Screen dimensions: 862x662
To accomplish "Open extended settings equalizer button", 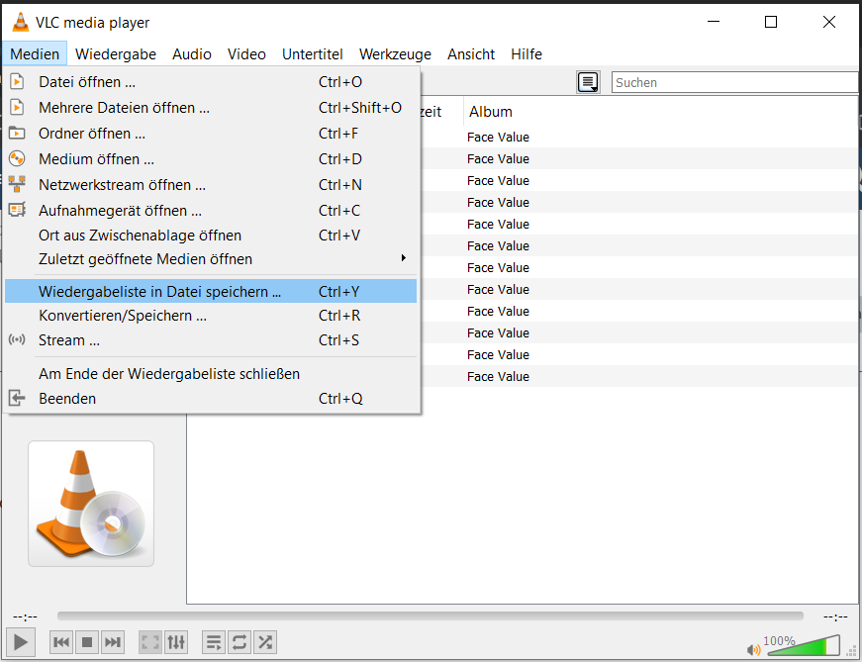I will (x=176, y=641).
